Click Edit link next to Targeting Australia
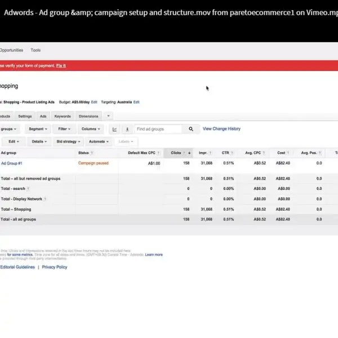 [x=136, y=102]
